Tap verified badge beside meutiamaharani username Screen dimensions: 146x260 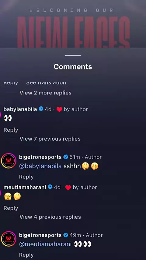[x=50, y=187]
